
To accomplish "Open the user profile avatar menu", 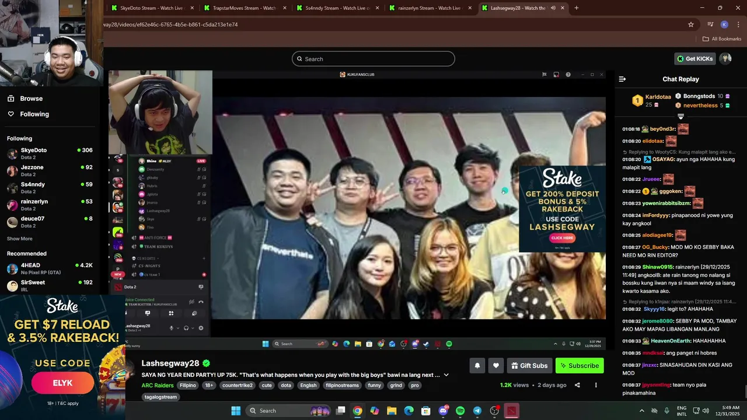I will tap(725, 58).
